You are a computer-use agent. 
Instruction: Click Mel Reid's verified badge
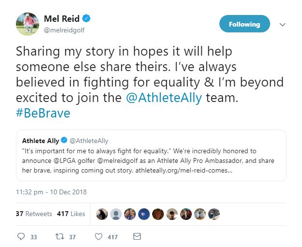point(86,19)
